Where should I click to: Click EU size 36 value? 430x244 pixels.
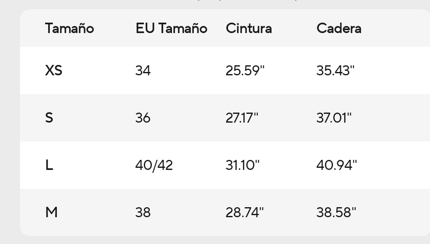(x=143, y=118)
